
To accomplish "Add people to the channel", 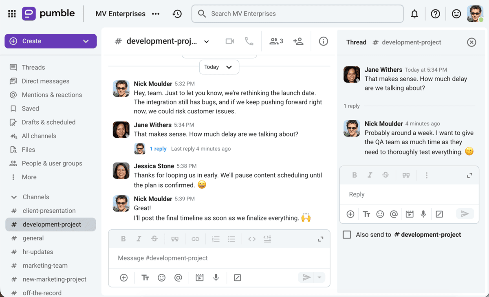I will [299, 41].
